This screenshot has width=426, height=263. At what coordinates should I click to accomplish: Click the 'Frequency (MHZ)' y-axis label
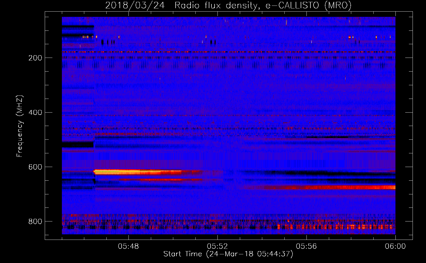[19, 126]
